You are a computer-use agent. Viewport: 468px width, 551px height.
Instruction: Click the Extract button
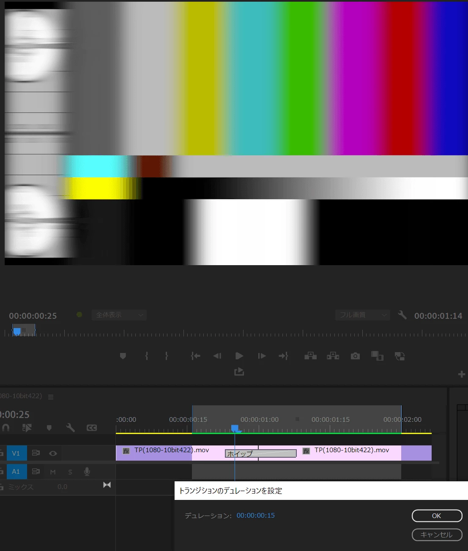pos(333,356)
